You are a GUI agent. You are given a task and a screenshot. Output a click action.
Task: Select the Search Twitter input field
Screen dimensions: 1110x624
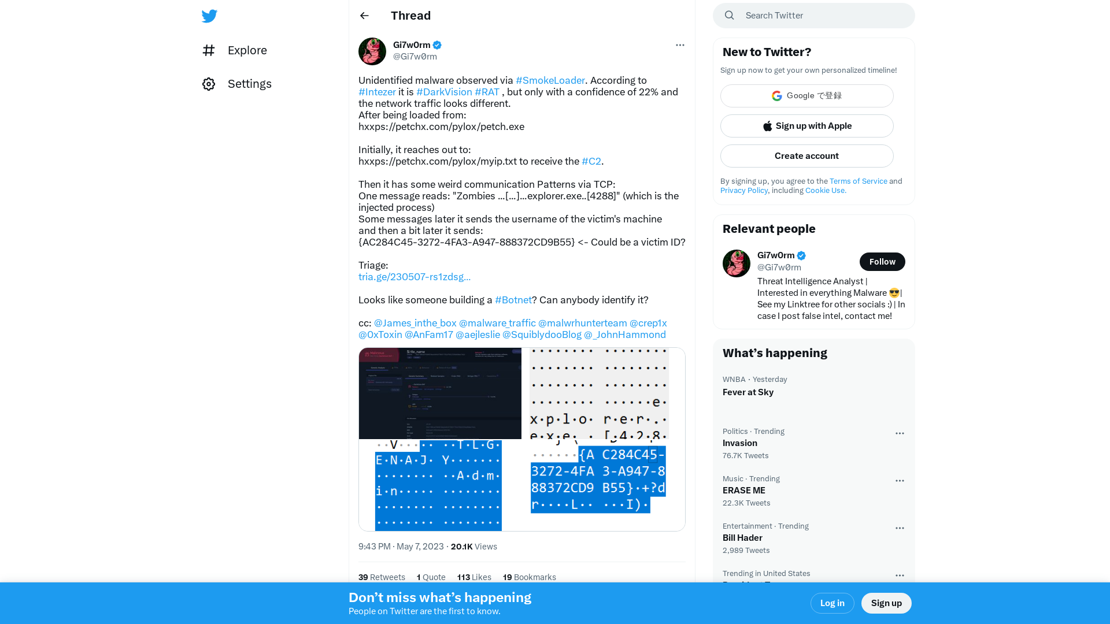tap(813, 15)
